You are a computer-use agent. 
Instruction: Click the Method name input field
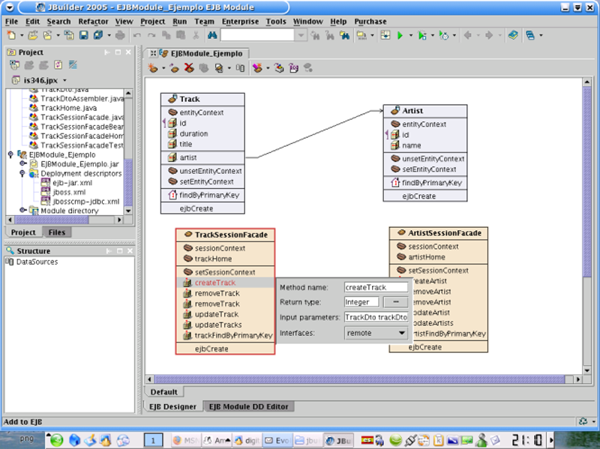pyautogui.click(x=375, y=287)
